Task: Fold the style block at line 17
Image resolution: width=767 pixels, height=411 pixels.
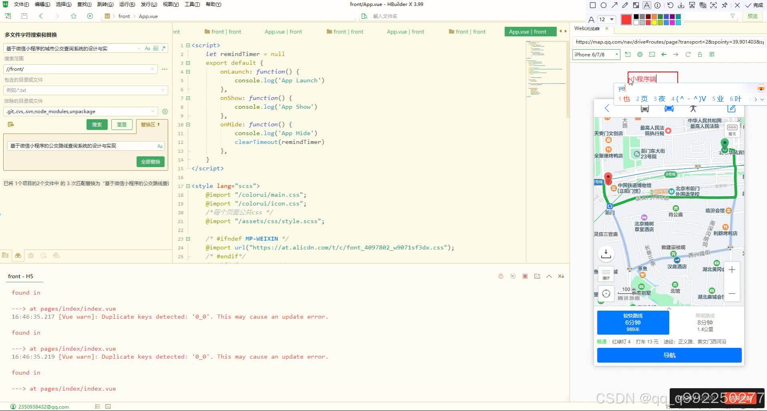Action: 188,186
